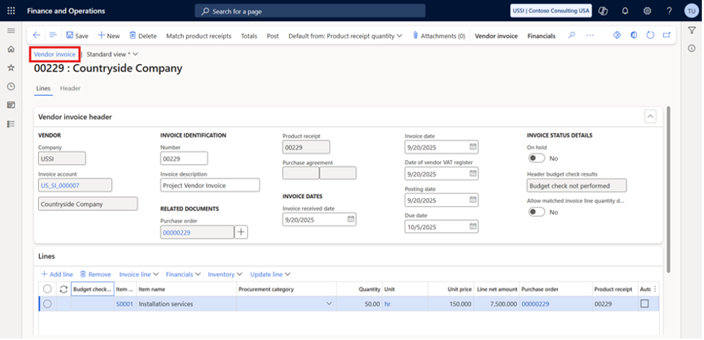Open the Financials action pane tab
The width and height of the screenshot is (704, 340).
[x=541, y=36]
